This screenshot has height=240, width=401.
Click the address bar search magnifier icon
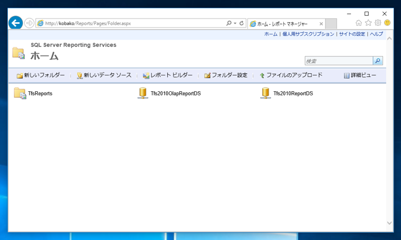[x=228, y=23]
